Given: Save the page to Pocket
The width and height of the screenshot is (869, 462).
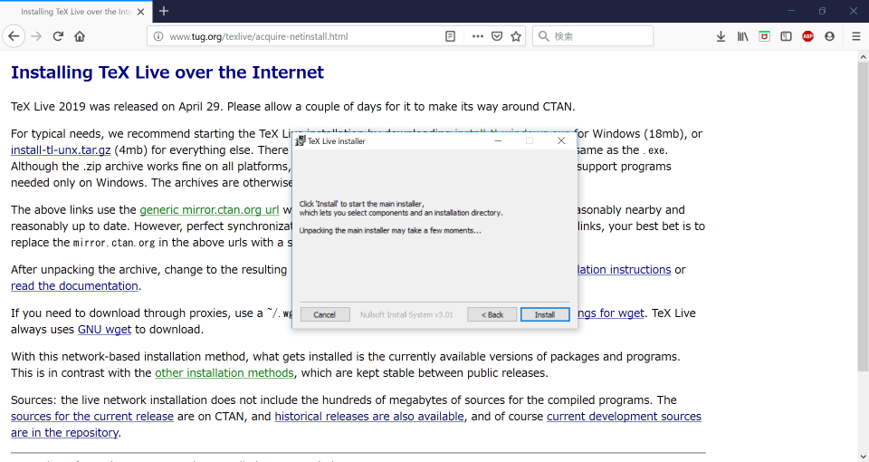Looking at the screenshot, I should [x=497, y=36].
